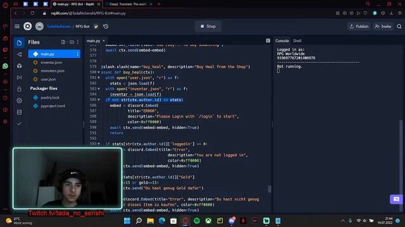The image size is (405, 227).
Task: Open pyproject.toml file
Action: coord(53,106)
